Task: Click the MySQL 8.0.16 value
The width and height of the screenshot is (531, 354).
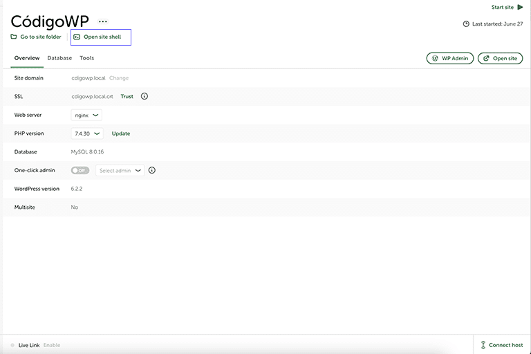Action: point(87,151)
